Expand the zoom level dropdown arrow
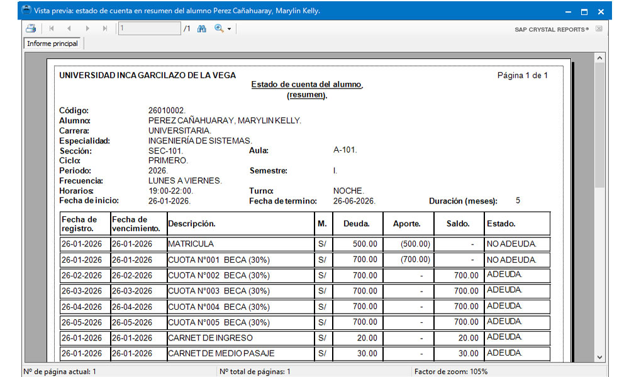 coord(229,29)
